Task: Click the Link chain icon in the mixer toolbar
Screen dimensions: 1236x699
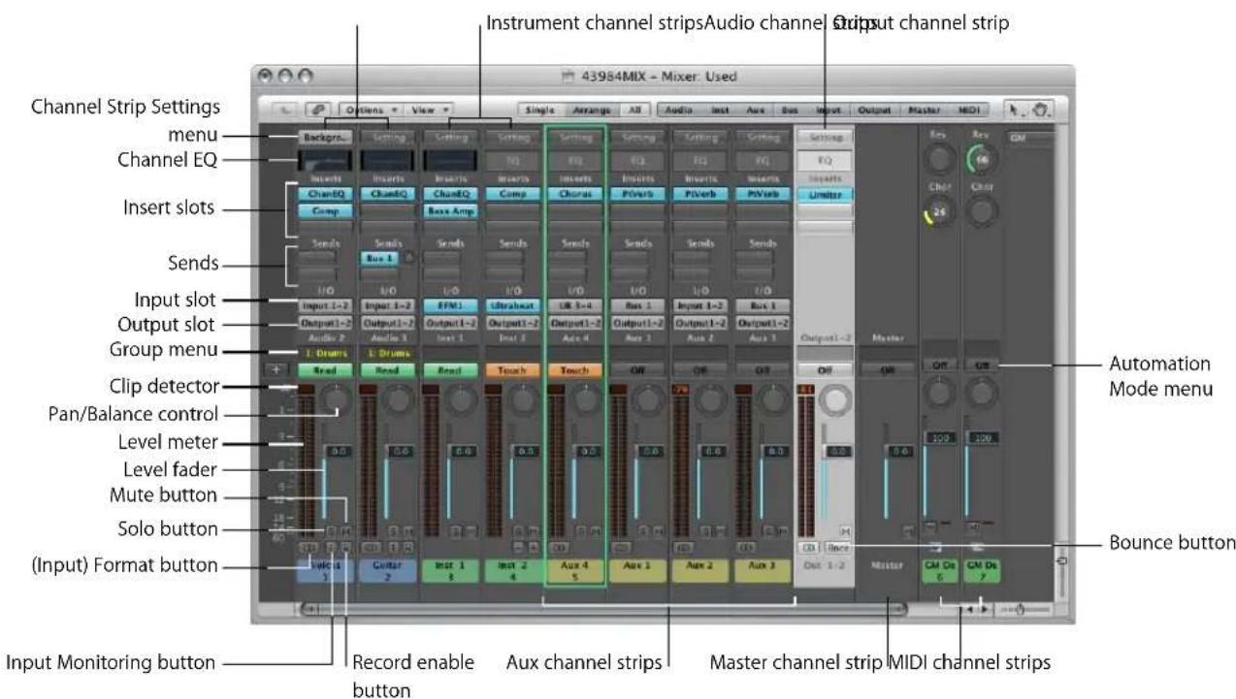Action: 320,111
